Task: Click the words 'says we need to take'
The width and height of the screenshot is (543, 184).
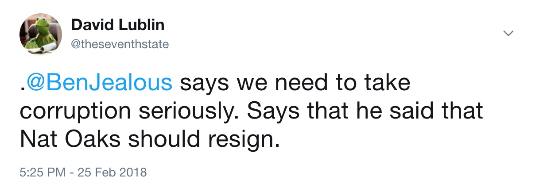Action: [296, 83]
